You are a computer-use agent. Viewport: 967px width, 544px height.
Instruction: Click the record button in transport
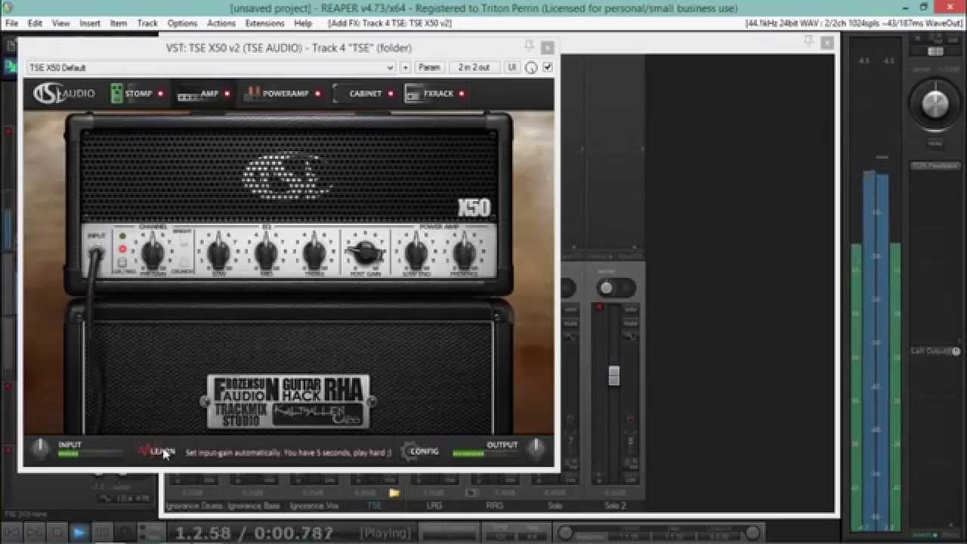pyautogui.click(x=124, y=532)
